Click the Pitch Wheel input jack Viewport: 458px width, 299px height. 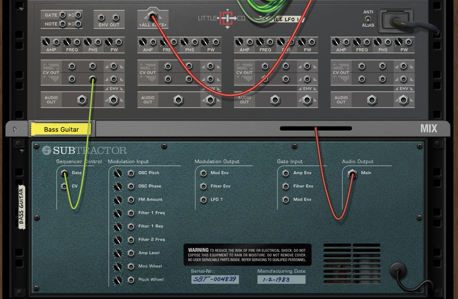pyautogui.click(x=131, y=280)
